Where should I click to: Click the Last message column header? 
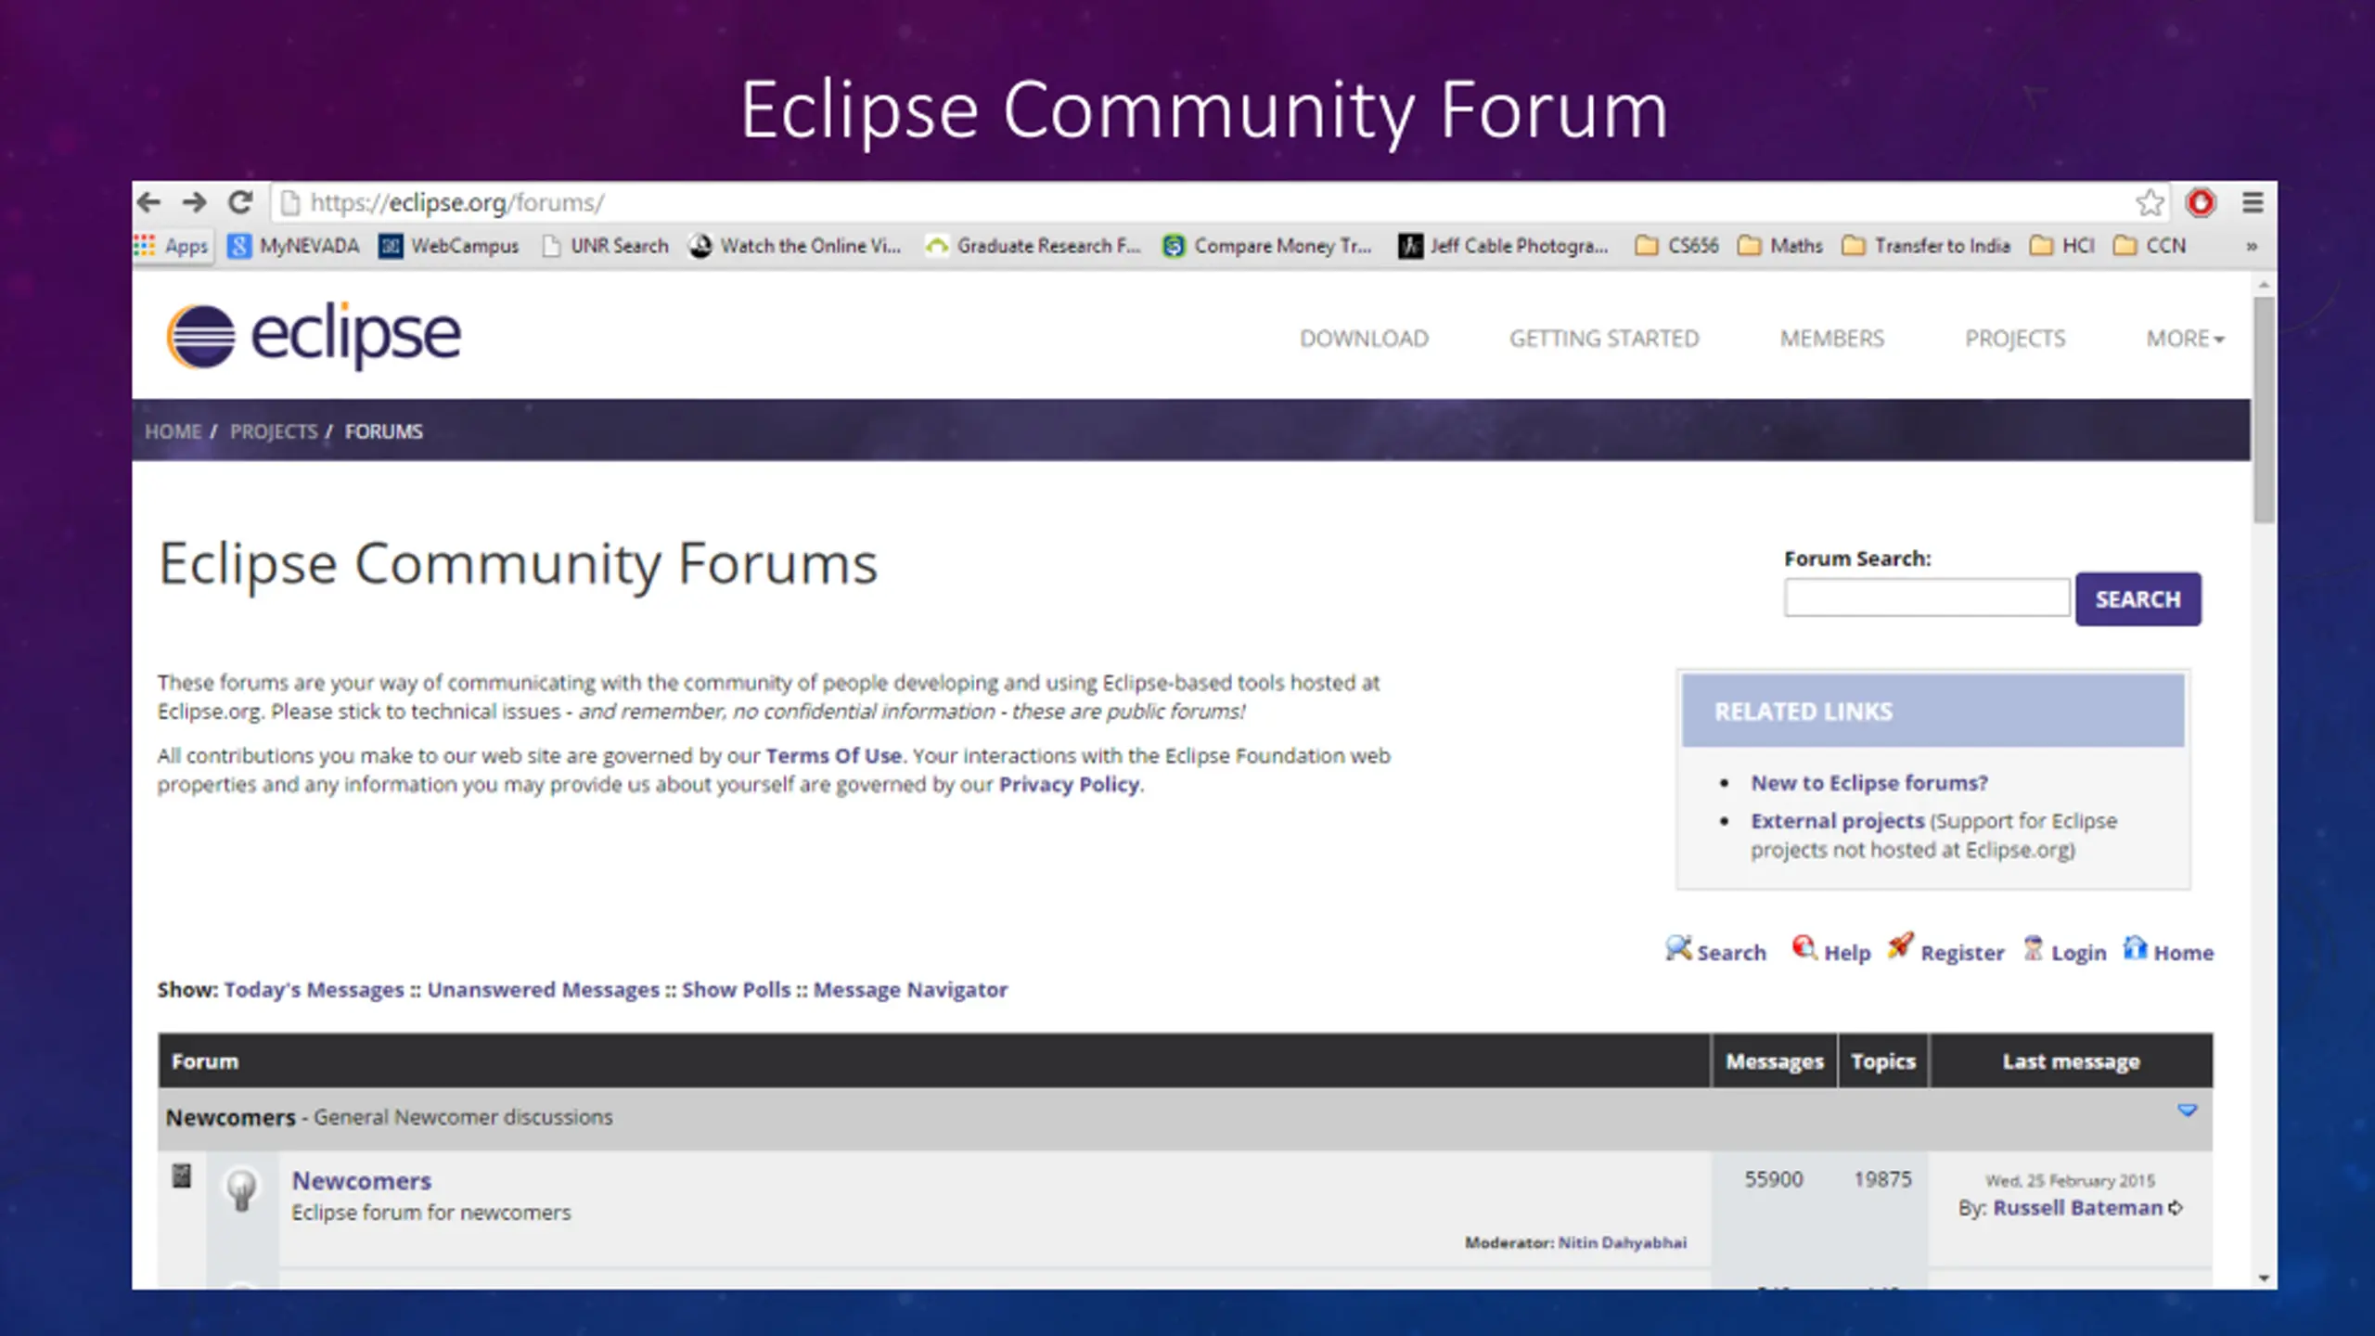[2071, 1061]
